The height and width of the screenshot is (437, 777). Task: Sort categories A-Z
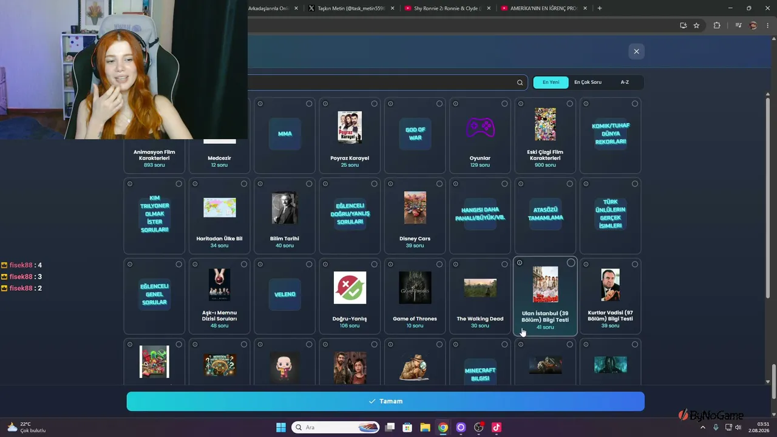pos(625,83)
